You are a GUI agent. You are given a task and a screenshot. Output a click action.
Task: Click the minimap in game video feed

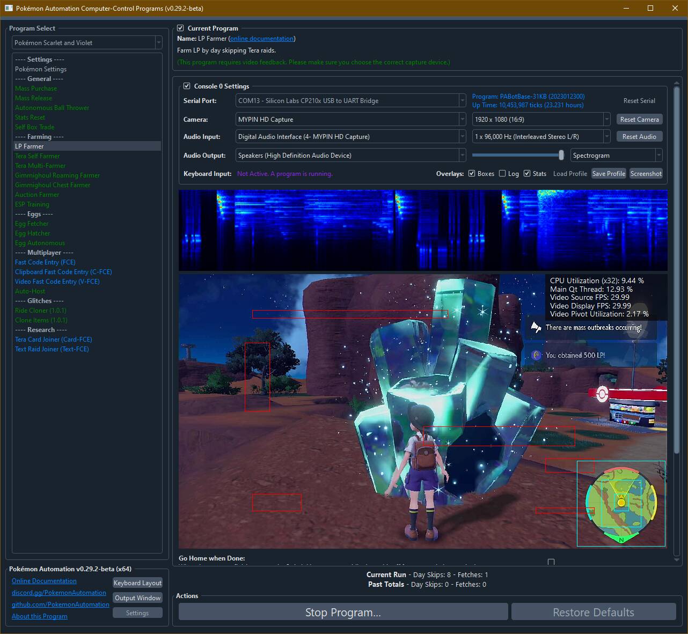tap(621, 503)
